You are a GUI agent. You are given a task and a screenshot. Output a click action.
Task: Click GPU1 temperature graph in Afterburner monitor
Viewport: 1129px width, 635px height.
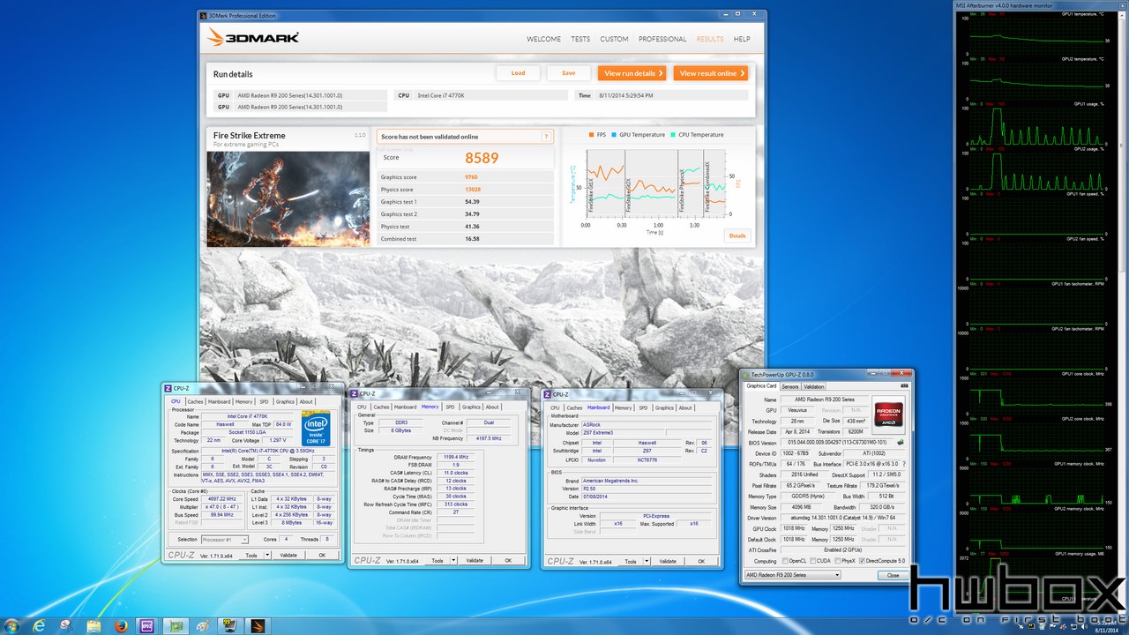(x=1036, y=37)
